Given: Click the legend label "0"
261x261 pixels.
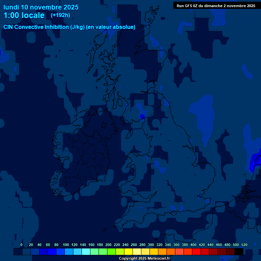Looking at the screenshot, I should coord(21,245).
